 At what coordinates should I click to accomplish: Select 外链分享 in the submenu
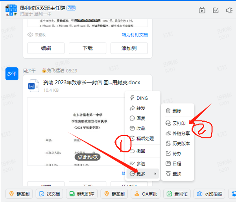pos(178,133)
